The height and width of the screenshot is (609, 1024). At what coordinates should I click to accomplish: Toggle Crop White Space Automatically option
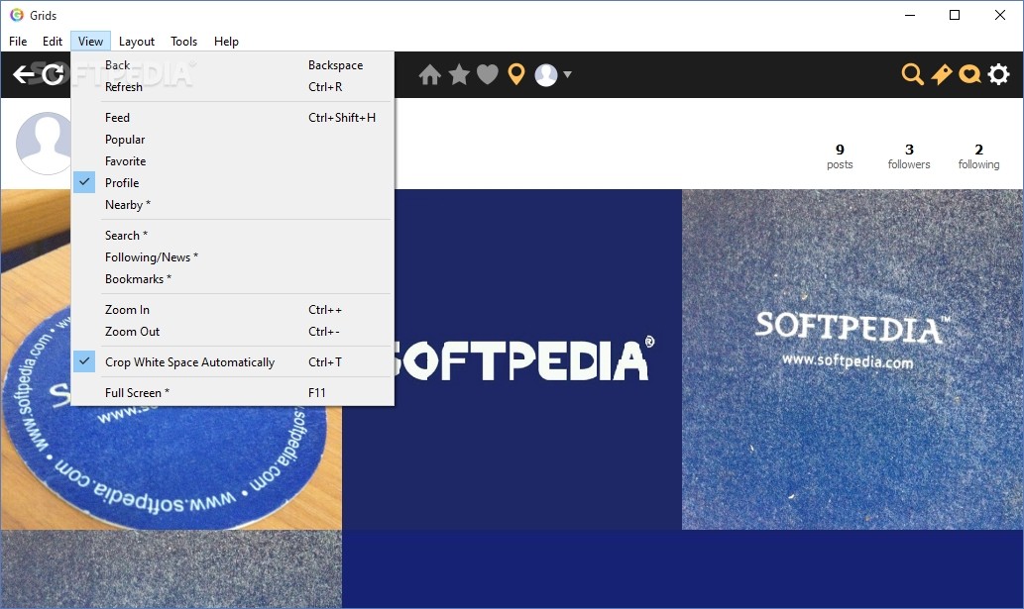(233, 361)
